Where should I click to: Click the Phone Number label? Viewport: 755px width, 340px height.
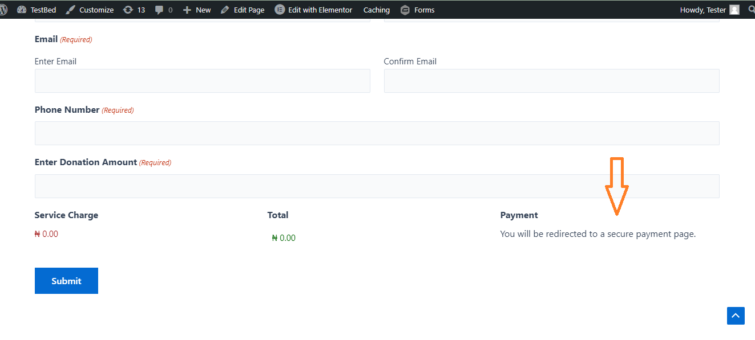click(x=67, y=110)
